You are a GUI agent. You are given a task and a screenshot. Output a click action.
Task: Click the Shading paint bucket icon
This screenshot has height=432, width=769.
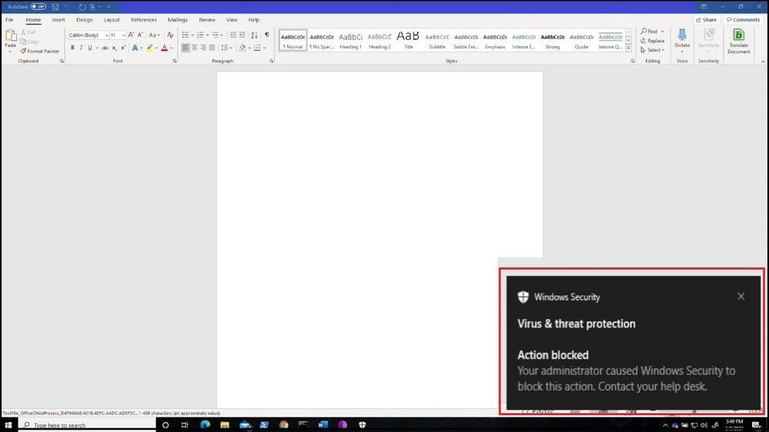(x=242, y=48)
